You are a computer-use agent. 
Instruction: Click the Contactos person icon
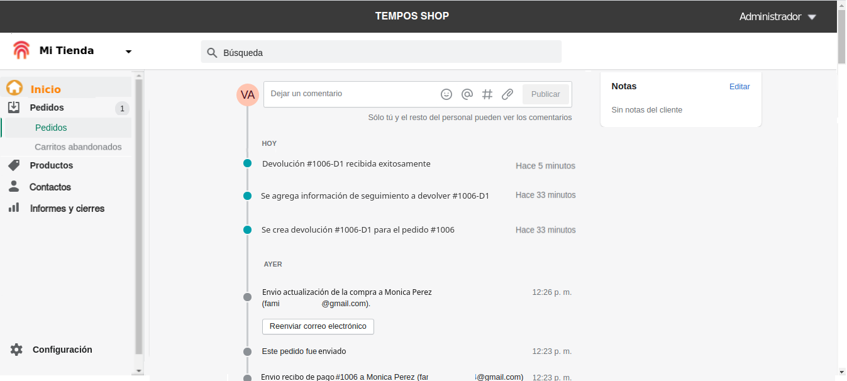14,187
